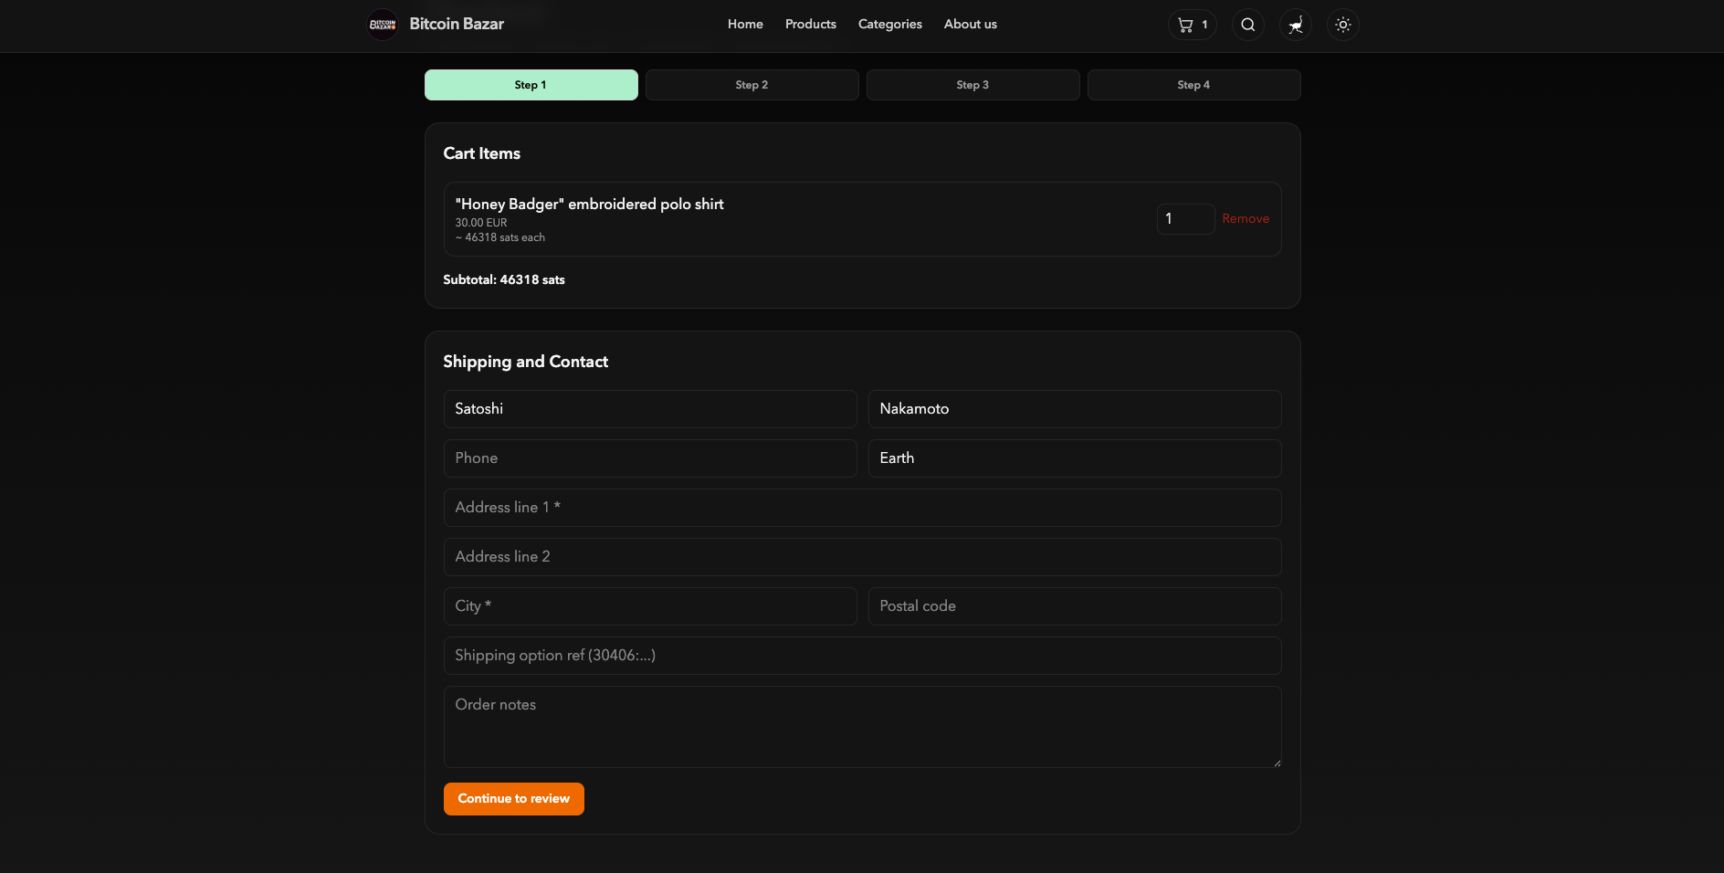Focus the Postal code field
Viewport: 1724px width, 873px height.
point(1075,606)
